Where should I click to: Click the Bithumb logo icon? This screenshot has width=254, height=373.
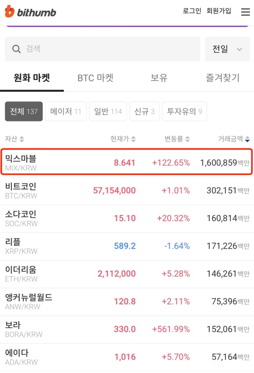(x=10, y=12)
